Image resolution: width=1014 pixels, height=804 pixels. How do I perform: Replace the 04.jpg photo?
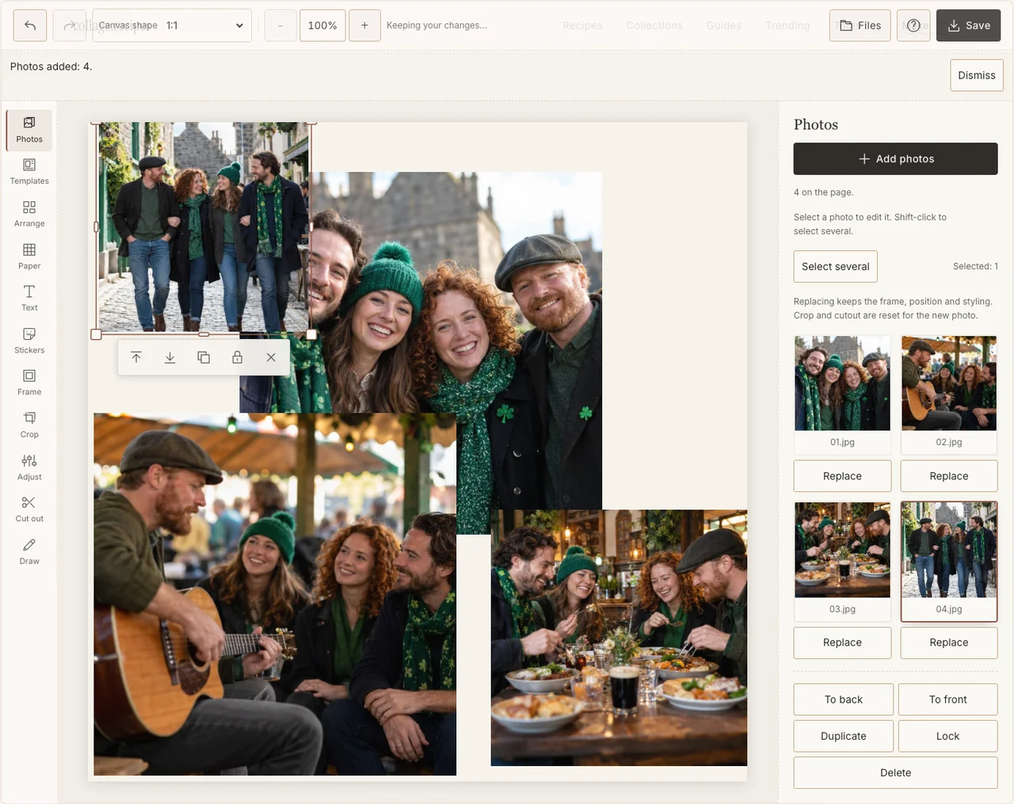click(x=949, y=642)
